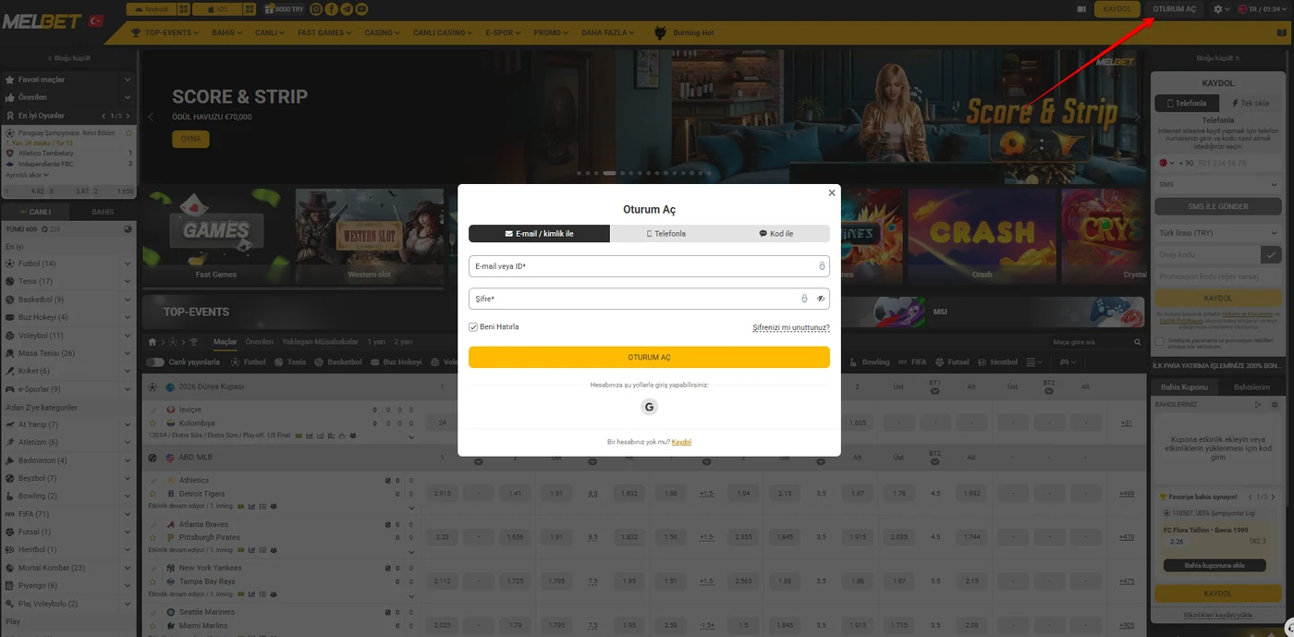Open the Facebook icon in header
The height and width of the screenshot is (637, 1294).
click(331, 9)
